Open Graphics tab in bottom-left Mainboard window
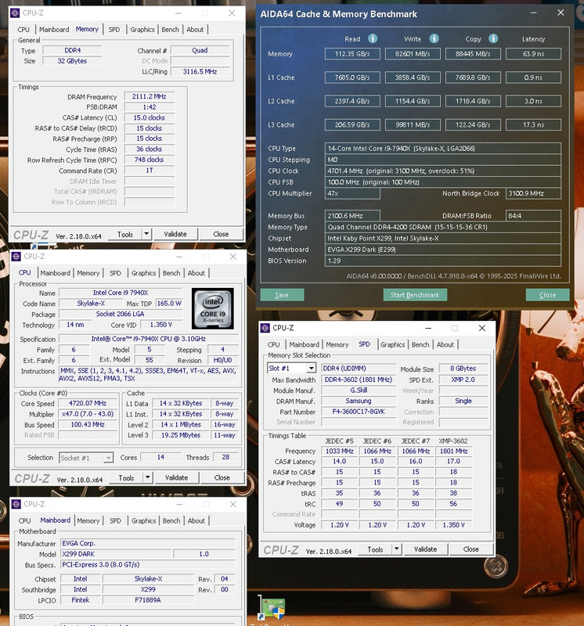584x626 pixels. click(x=143, y=520)
